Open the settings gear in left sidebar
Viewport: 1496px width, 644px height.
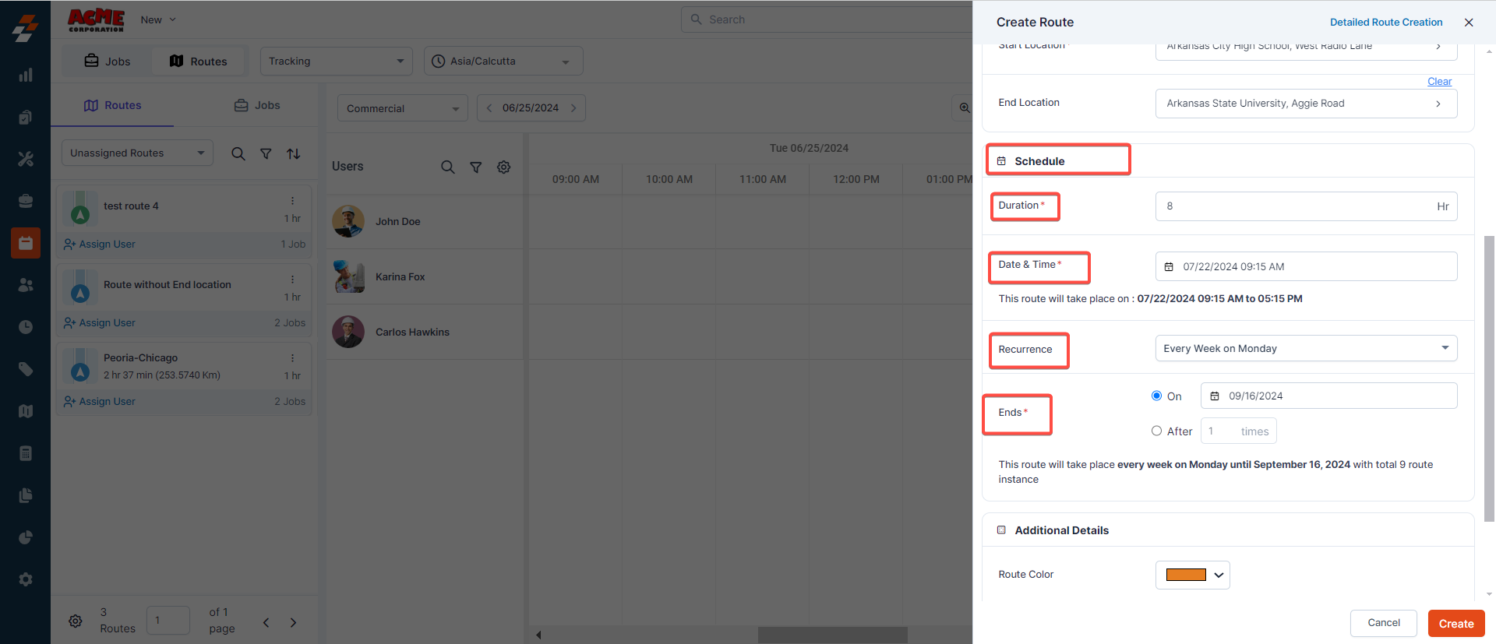[26, 579]
